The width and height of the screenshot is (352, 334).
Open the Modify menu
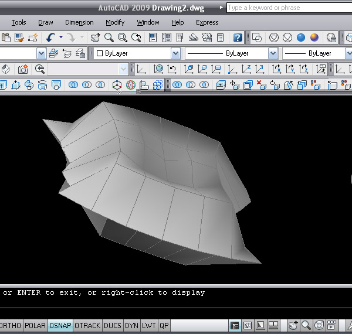click(x=115, y=22)
